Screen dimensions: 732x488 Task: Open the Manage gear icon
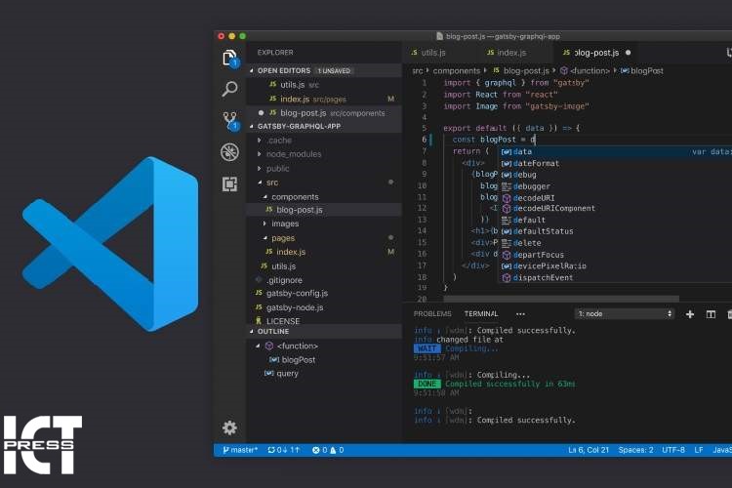tap(229, 427)
